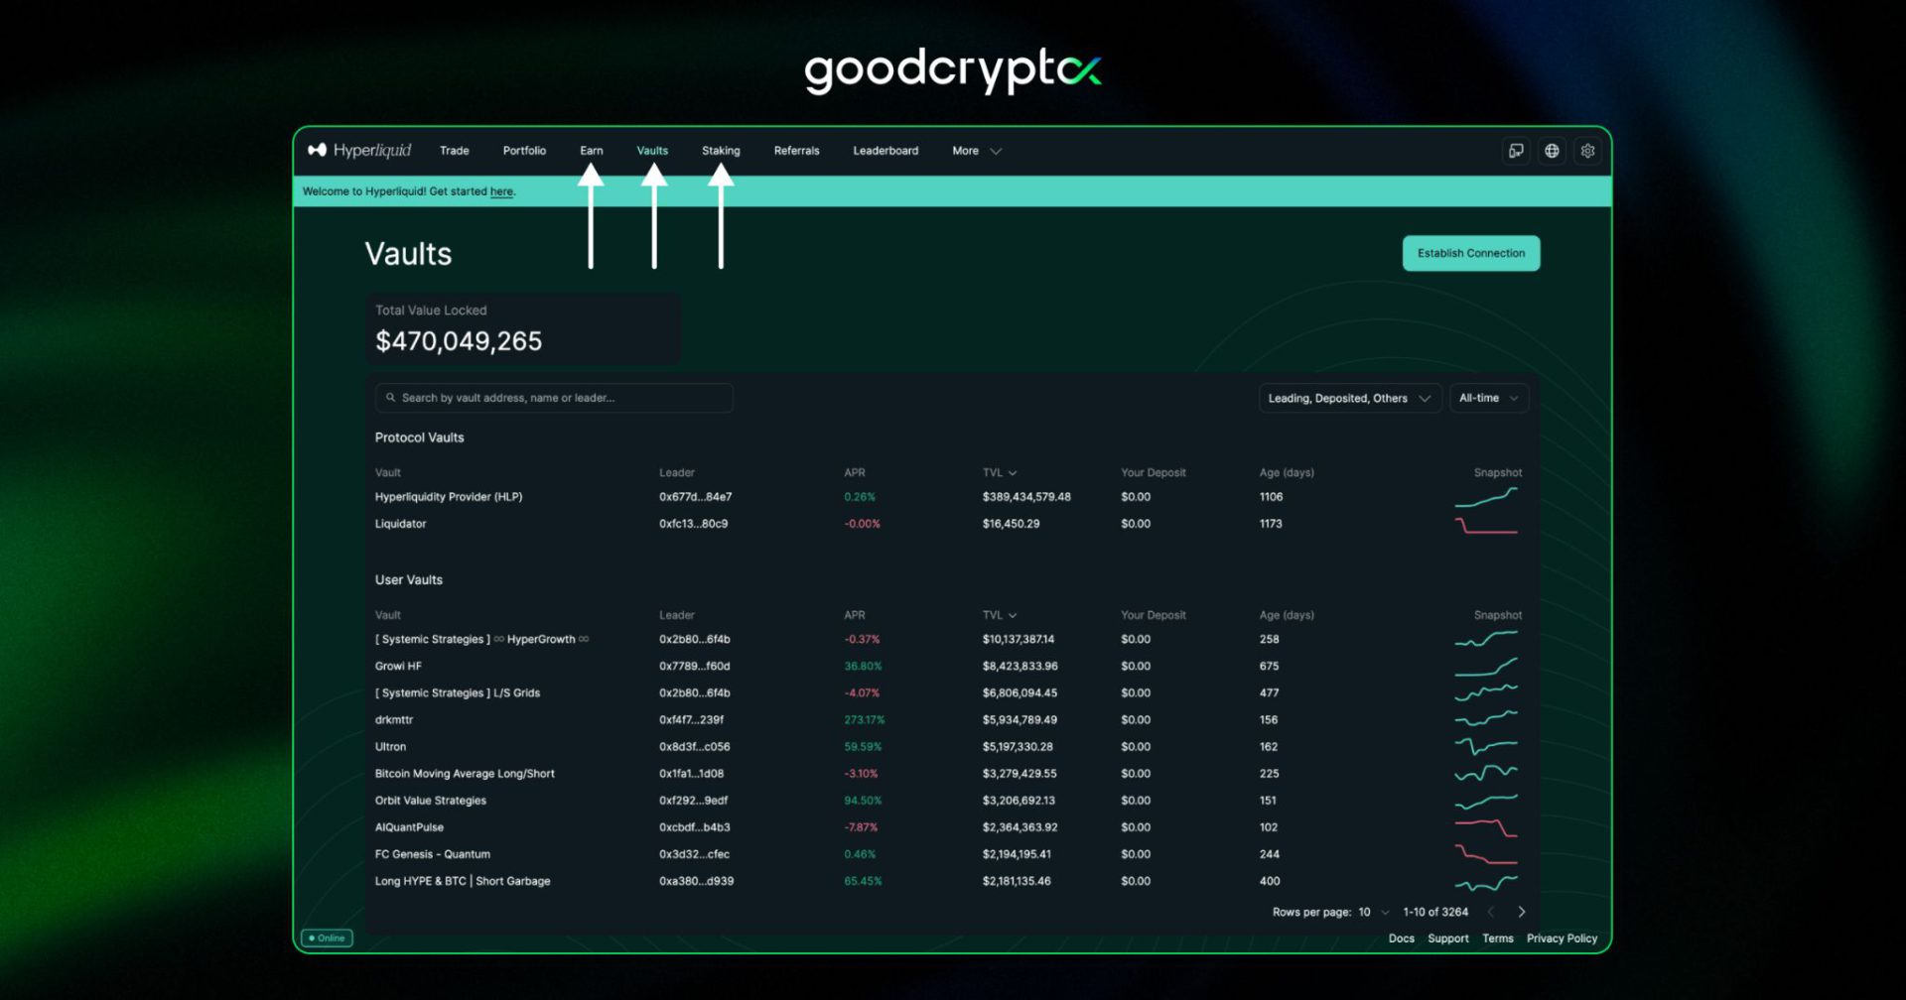Open the Growi HF vault

point(398,667)
